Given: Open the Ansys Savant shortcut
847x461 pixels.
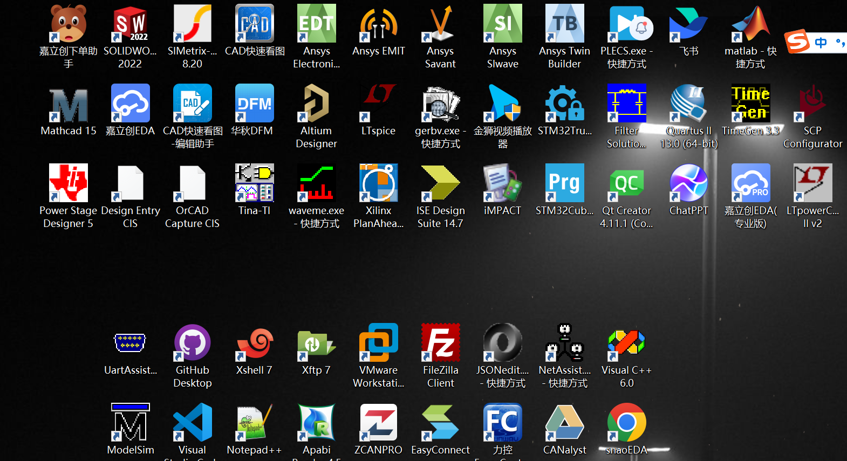Looking at the screenshot, I should click(x=440, y=24).
